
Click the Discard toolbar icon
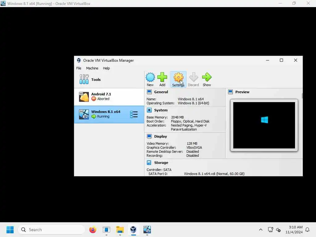[193, 77]
